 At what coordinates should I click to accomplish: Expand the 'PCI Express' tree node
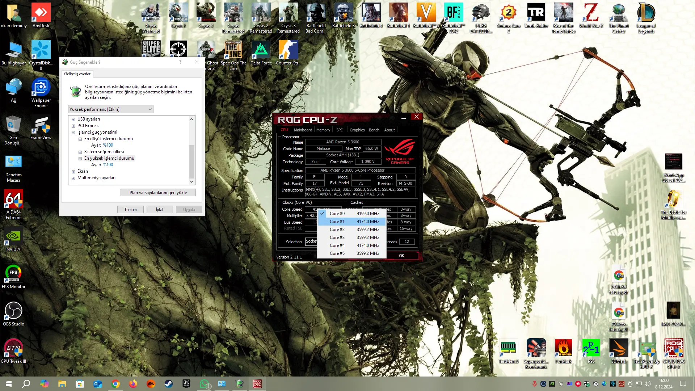(x=73, y=126)
